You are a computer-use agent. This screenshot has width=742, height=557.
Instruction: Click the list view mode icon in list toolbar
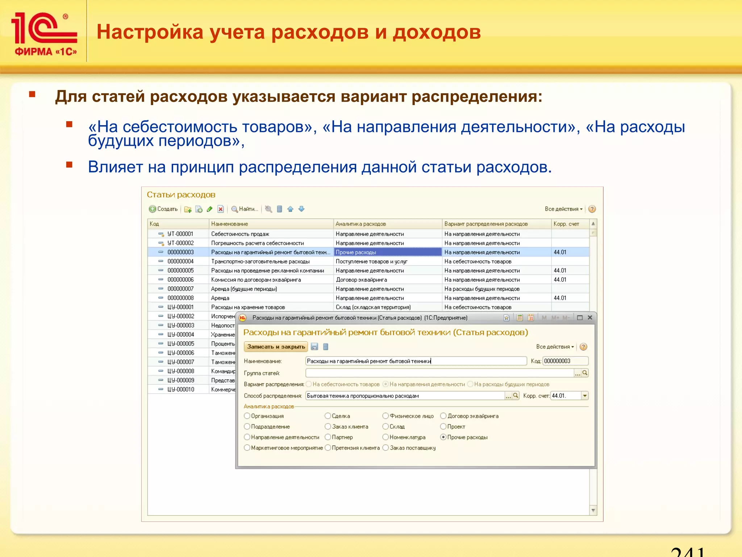coord(279,209)
